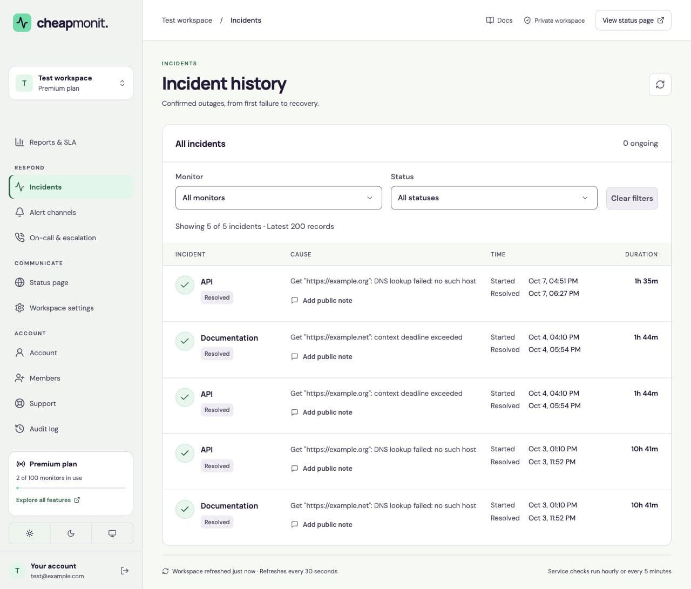The image size is (691, 589).
Task: Open On-call & escalation page
Action: pyautogui.click(x=71, y=238)
